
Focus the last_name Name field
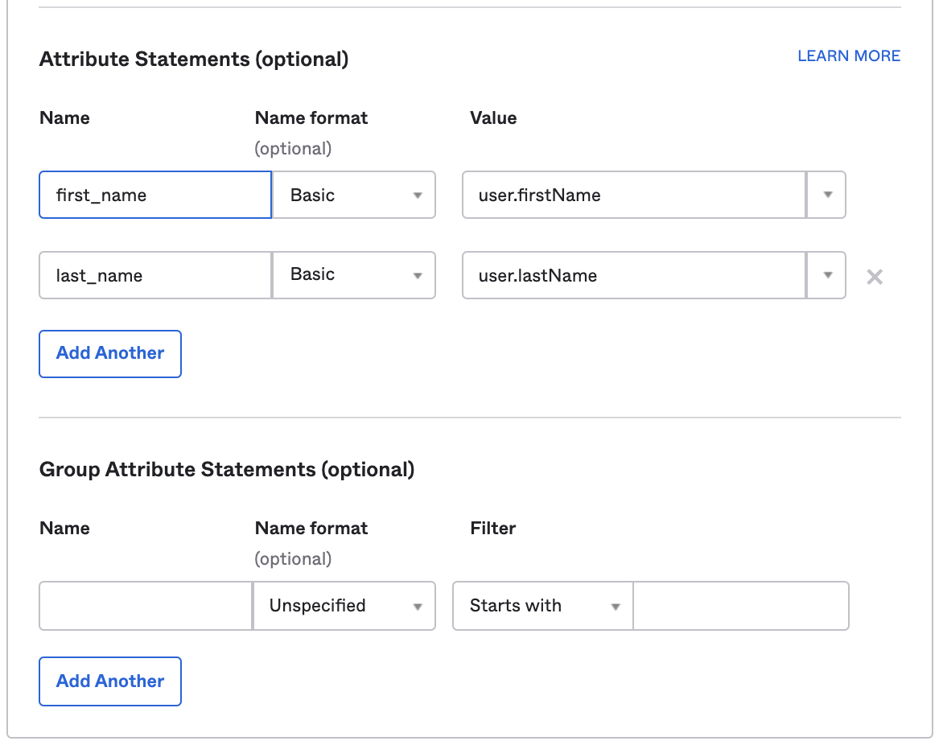click(x=155, y=275)
